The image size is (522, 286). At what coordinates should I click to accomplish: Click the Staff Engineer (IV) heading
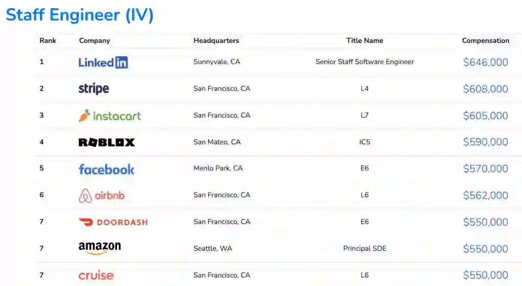(80, 15)
